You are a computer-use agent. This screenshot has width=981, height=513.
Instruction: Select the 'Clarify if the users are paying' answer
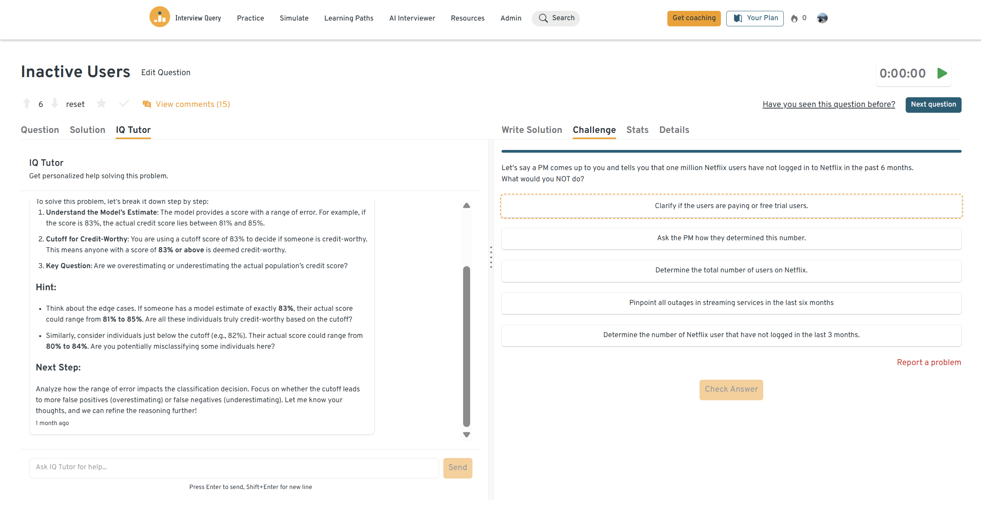coord(731,206)
